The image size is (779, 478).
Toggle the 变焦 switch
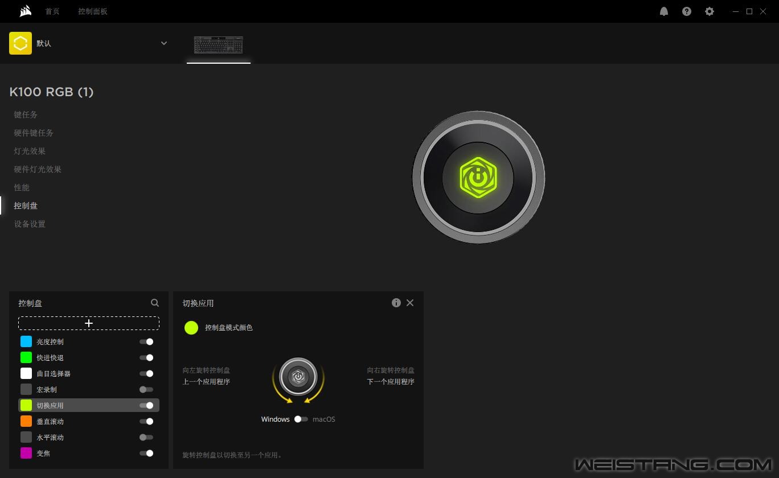click(146, 454)
